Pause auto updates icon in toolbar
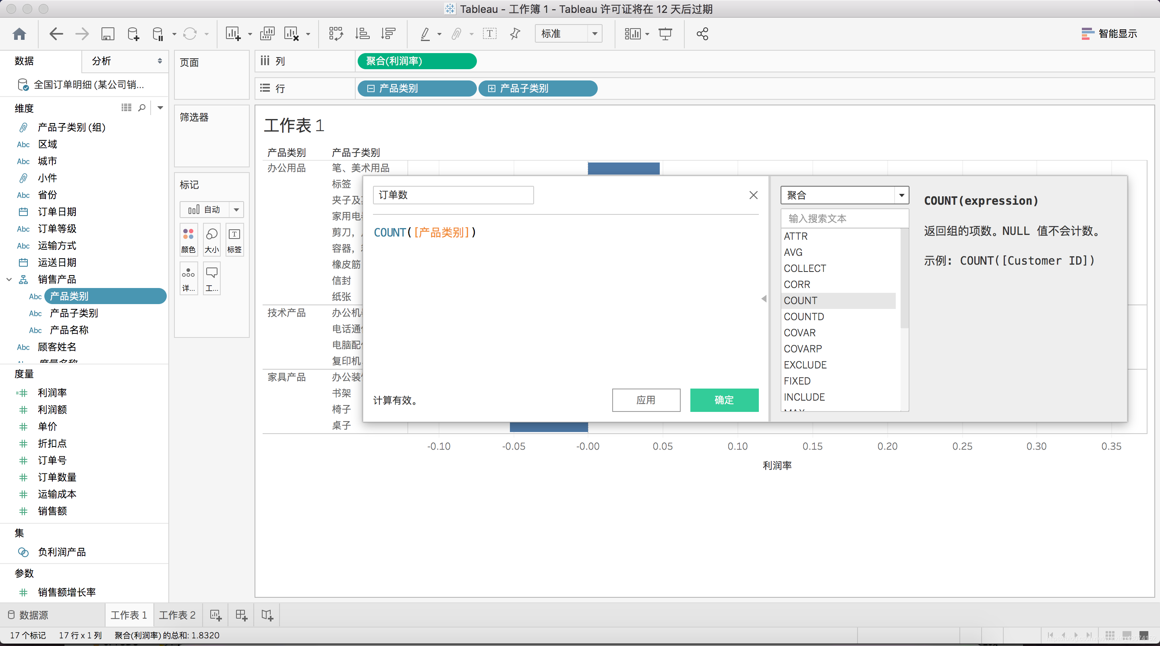This screenshot has width=1160, height=646. (157, 34)
